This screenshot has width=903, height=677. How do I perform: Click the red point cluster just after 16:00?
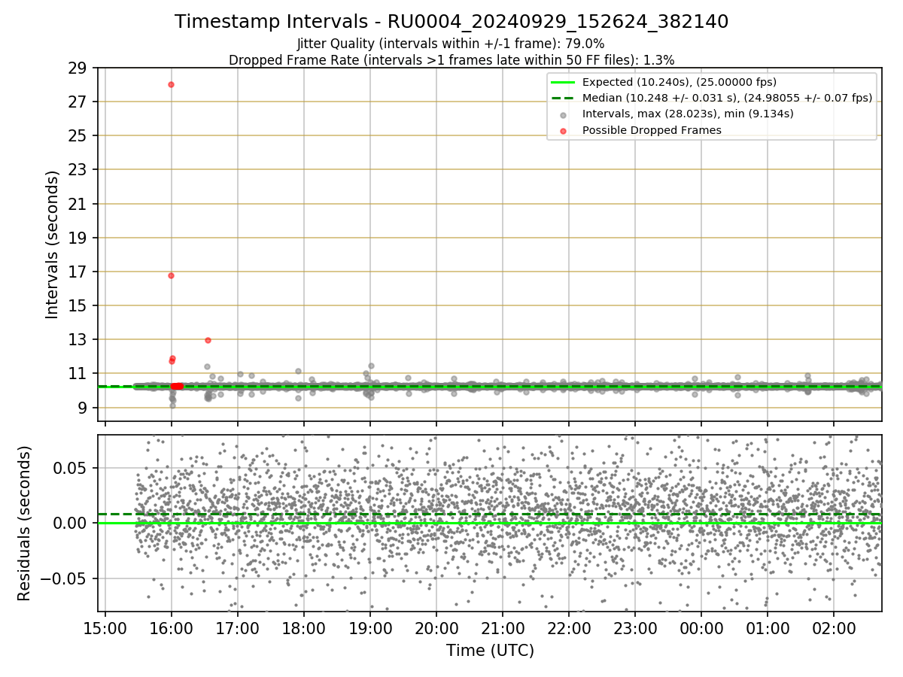pyautogui.click(x=177, y=386)
